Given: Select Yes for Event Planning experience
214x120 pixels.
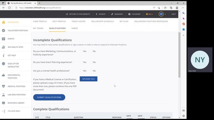Looking at the screenshot, I should click(x=81, y=62).
